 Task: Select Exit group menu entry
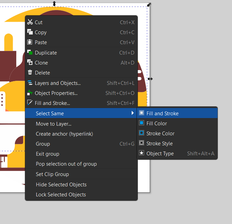[81, 154]
